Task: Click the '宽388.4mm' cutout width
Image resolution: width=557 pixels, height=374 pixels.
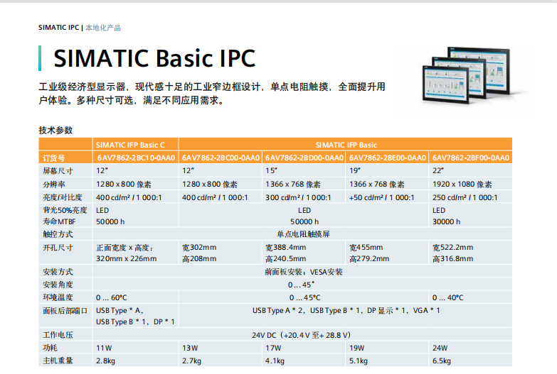Action: coord(285,248)
